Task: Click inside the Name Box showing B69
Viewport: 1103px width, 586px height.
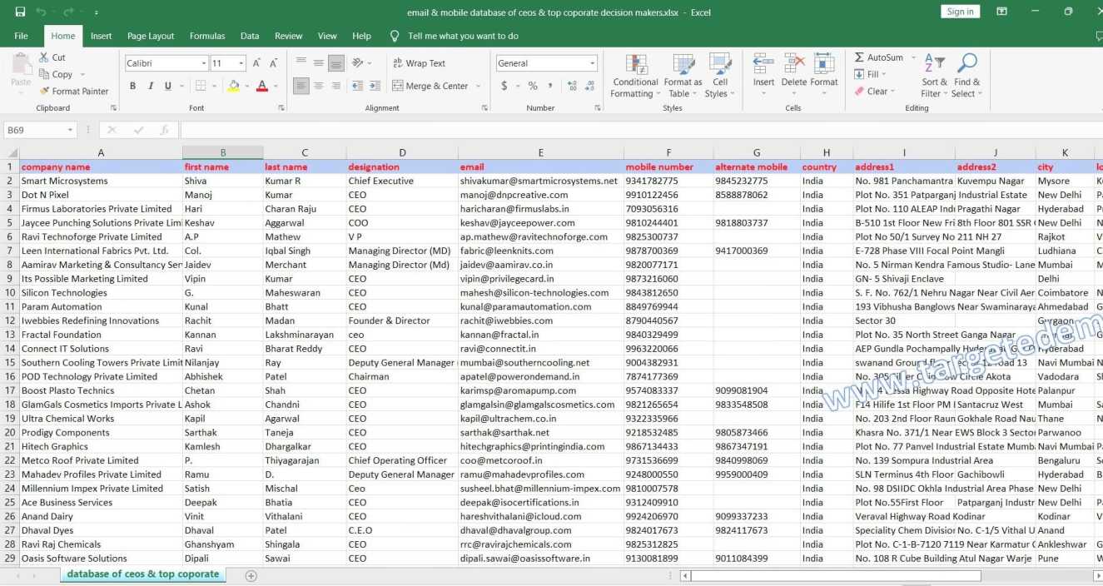Action: [x=33, y=129]
